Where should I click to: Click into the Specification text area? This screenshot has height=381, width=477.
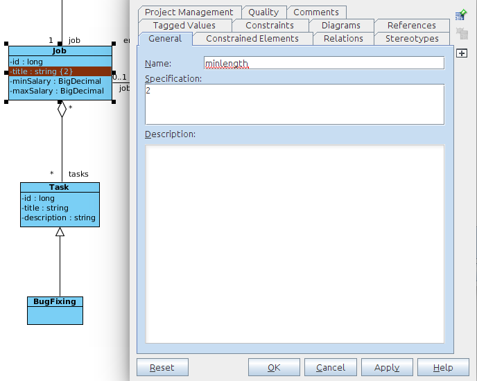point(295,105)
